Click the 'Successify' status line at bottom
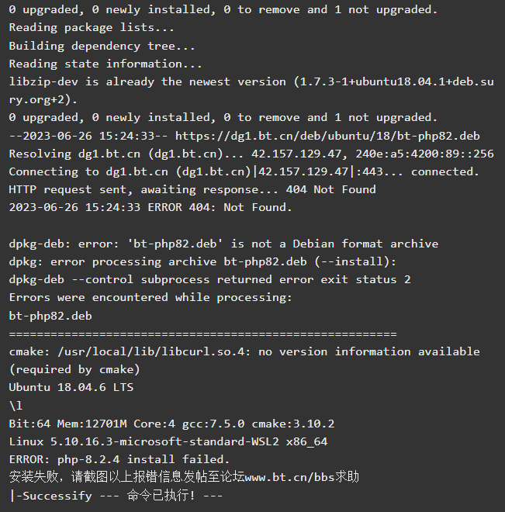 point(116,496)
